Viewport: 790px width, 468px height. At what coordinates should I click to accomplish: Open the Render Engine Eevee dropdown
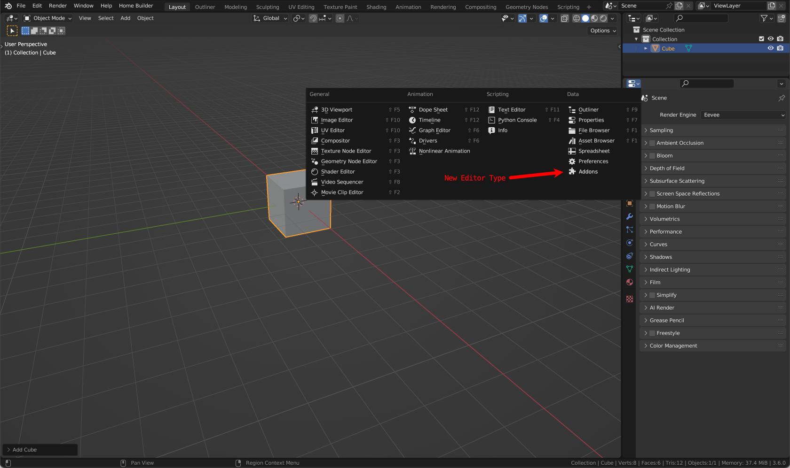[x=743, y=115]
